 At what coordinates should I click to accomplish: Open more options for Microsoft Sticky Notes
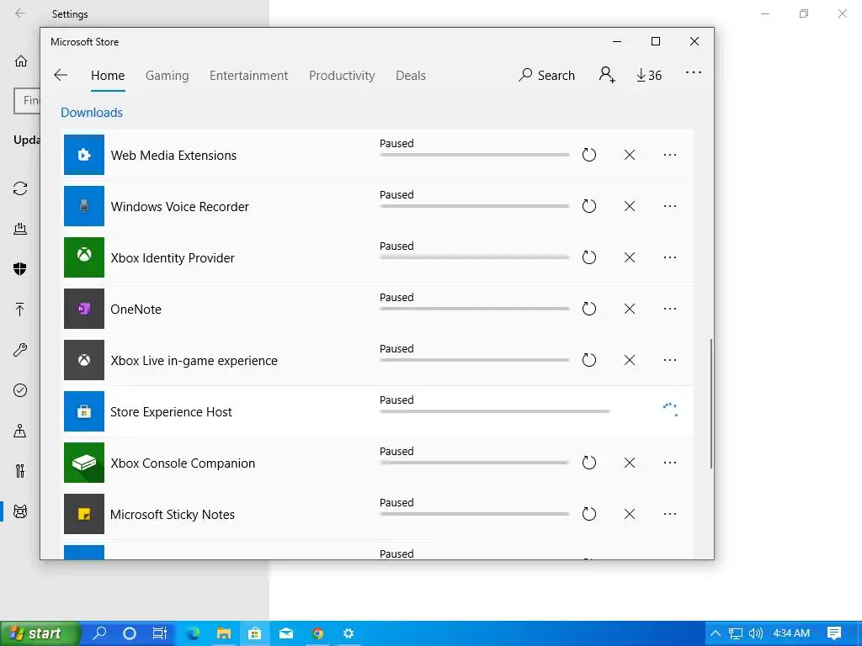point(669,514)
